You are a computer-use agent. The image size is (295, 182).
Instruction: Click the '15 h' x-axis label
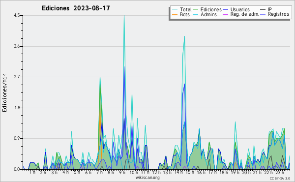[x=190, y=172]
